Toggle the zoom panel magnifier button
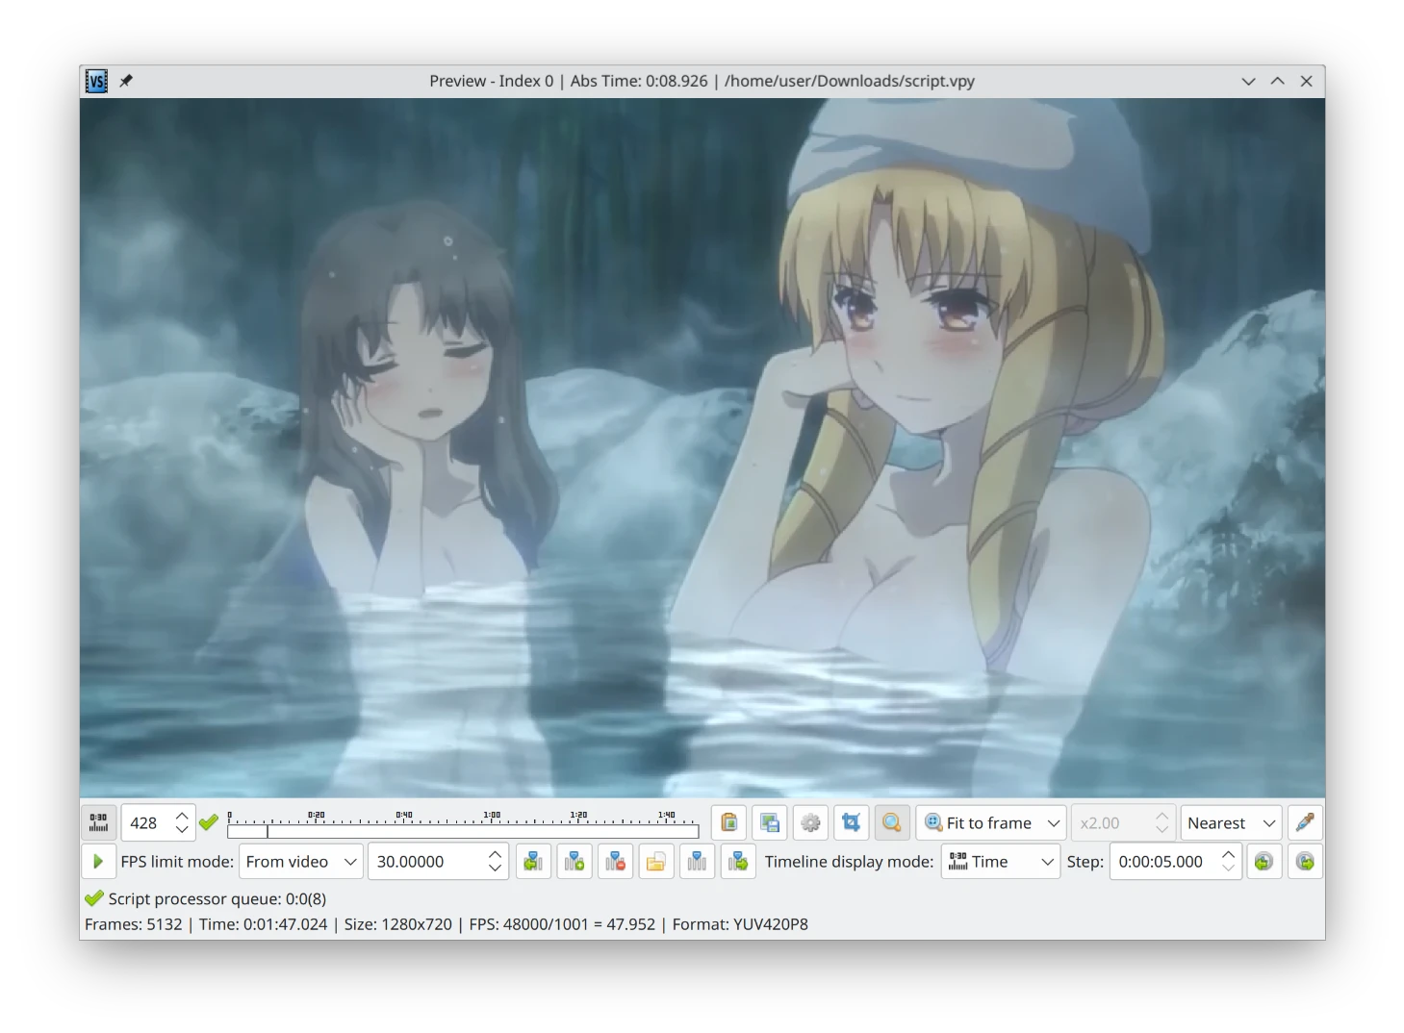 tap(892, 823)
